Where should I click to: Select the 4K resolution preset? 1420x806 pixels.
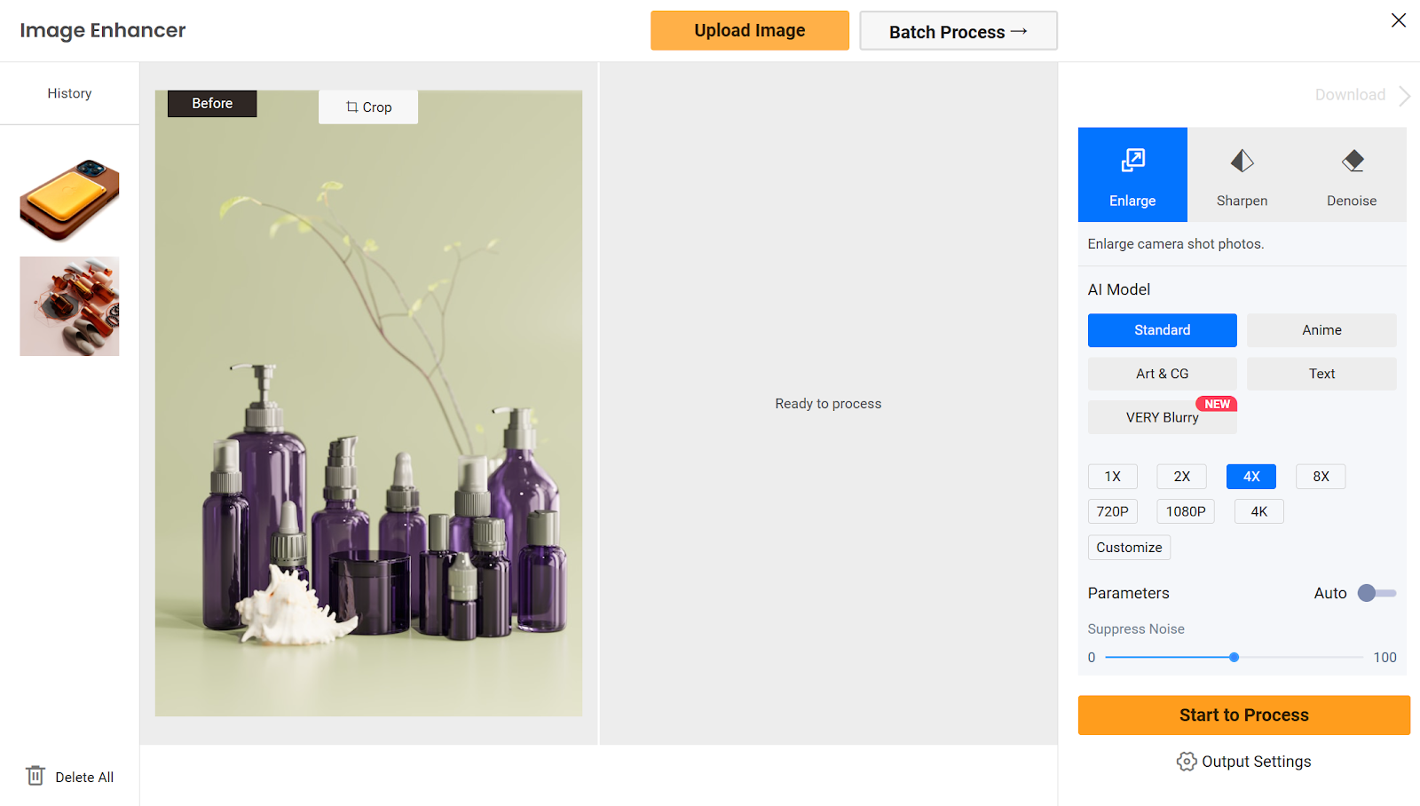(1258, 511)
